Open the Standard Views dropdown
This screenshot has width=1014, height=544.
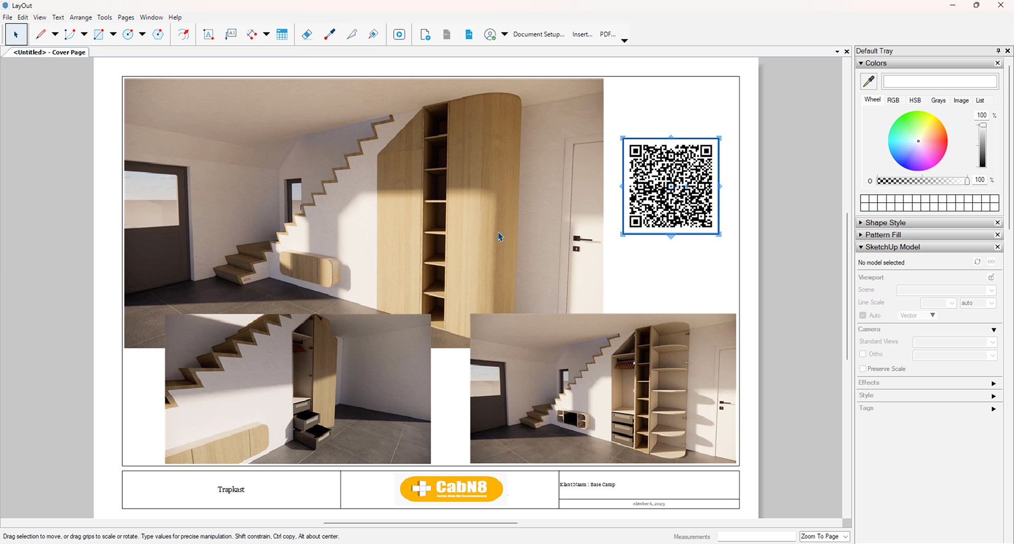pyautogui.click(x=954, y=342)
